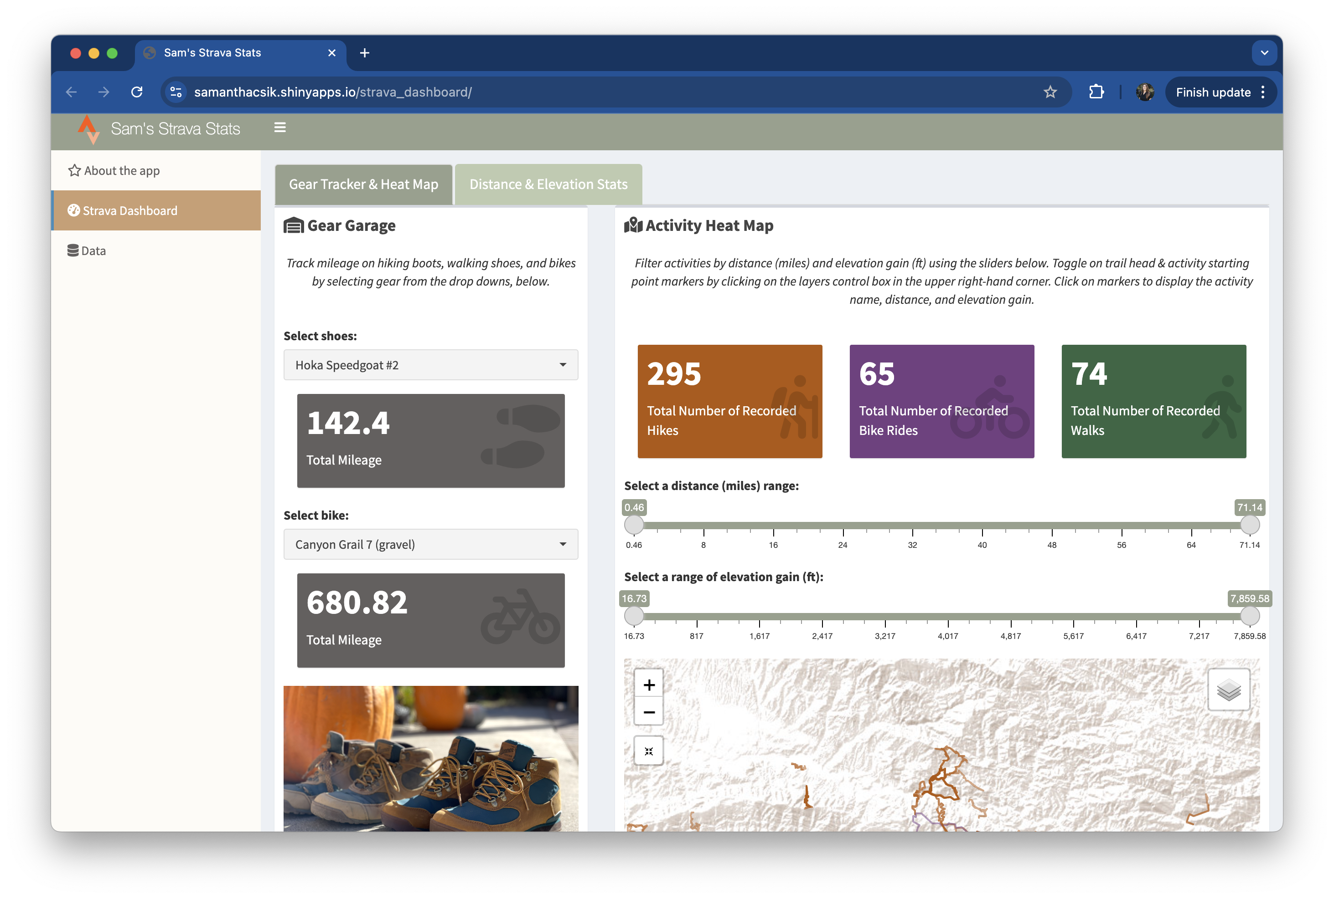Click the hiking boots photo

click(x=430, y=758)
